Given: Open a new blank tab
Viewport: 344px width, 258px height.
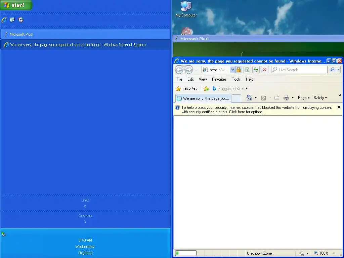Looking at the screenshot, I should [x=236, y=98].
